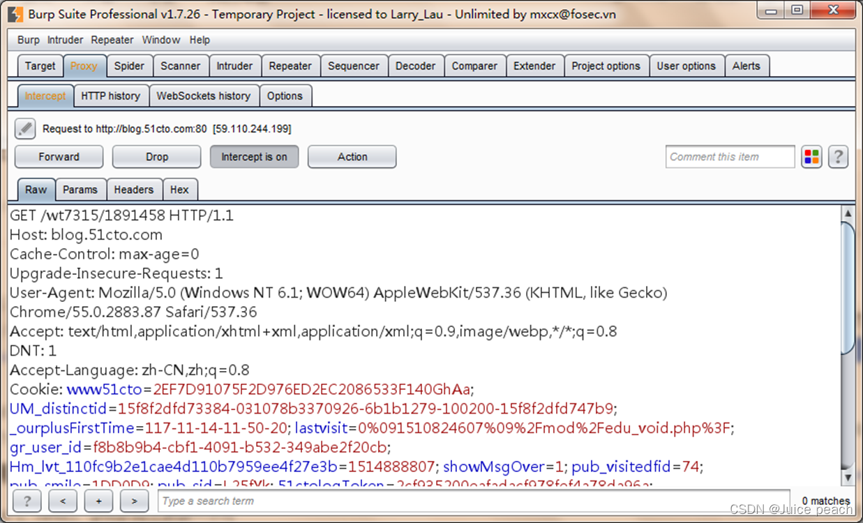Click the search term input field
The width and height of the screenshot is (863, 523).
[475, 501]
